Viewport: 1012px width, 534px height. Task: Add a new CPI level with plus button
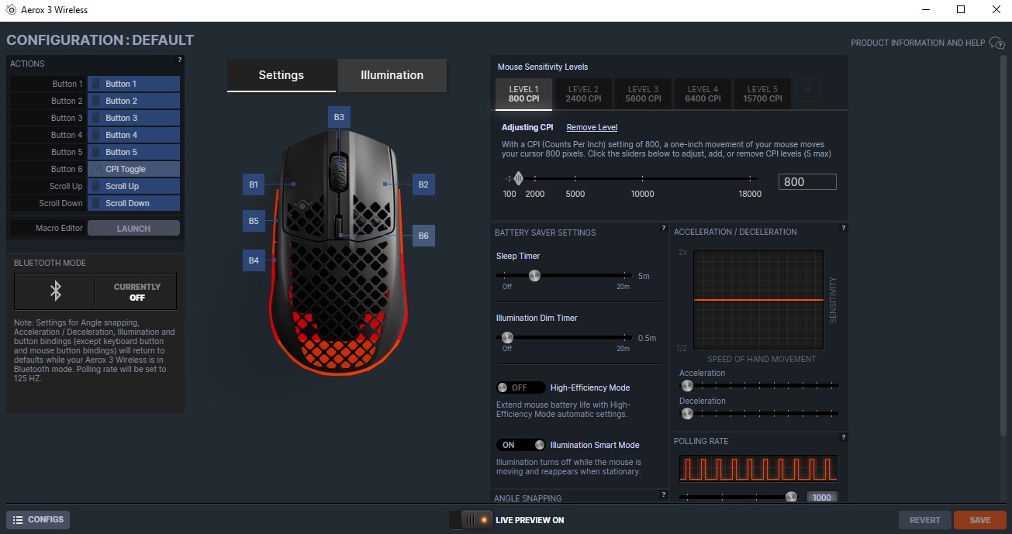click(807, 91)
